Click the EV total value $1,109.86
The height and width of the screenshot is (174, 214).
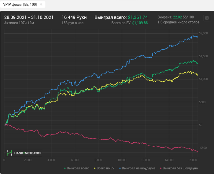coord(140,23)
